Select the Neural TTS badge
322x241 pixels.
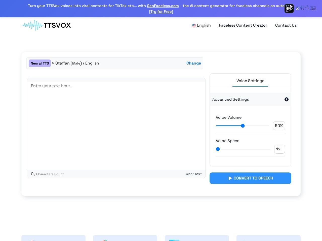pyautogui.click(x=40, y=63)
